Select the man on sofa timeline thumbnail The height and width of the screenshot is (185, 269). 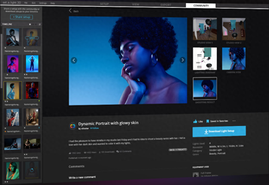[32, 144]
